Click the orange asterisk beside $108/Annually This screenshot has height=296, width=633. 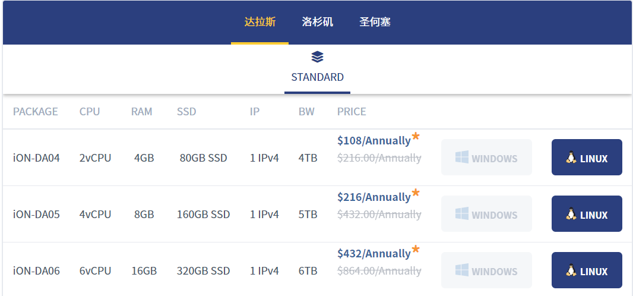[x=416, y=137]
